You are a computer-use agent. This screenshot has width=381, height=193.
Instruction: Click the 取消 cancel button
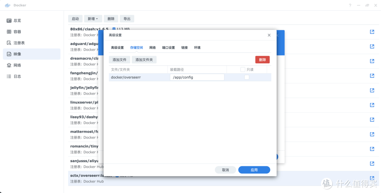(x=225, y=170)
